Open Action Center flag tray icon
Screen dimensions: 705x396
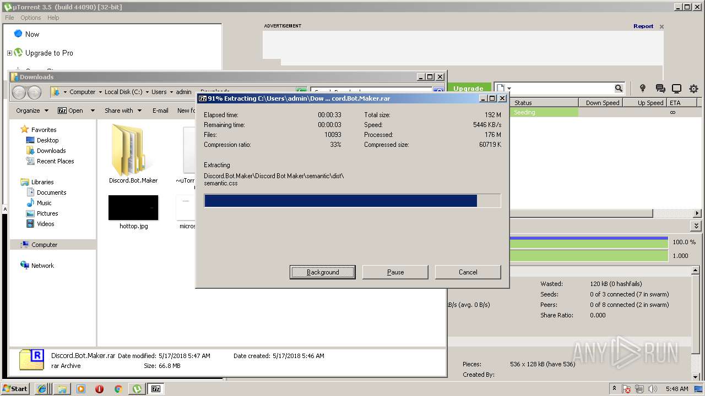pos(626,389)
